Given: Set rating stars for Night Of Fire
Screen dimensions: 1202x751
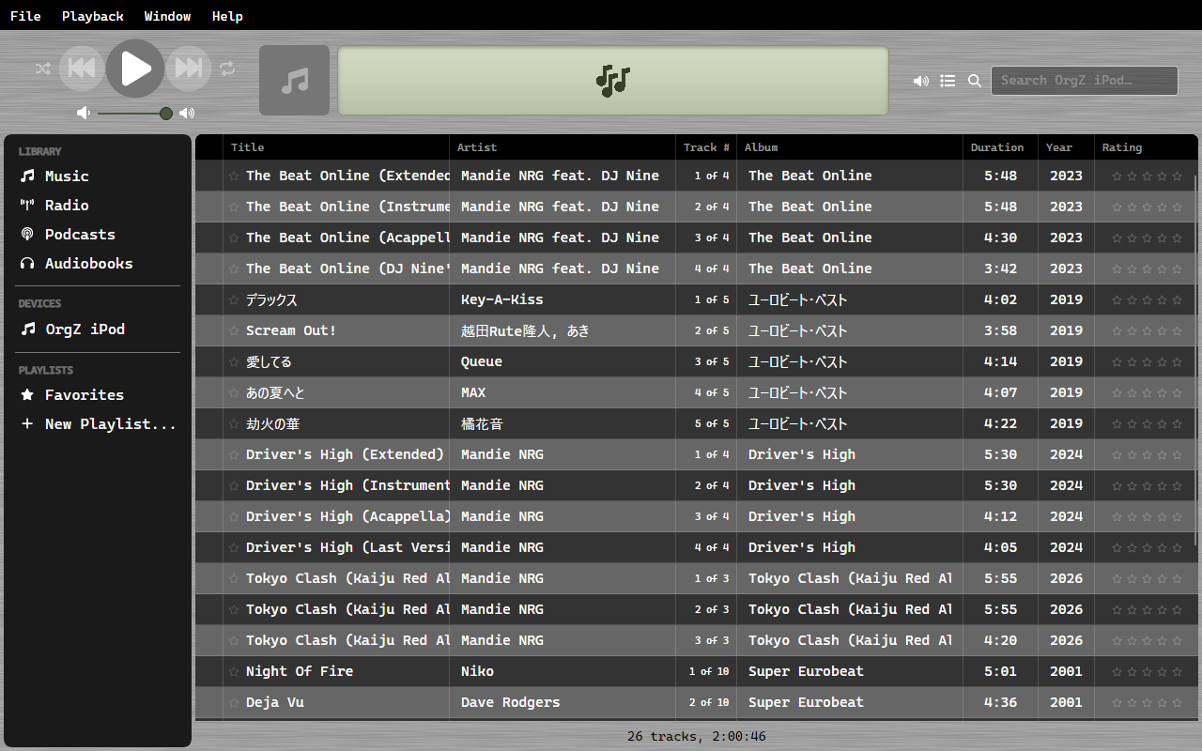Looking at the screenshot, I should pos(1147,671).
